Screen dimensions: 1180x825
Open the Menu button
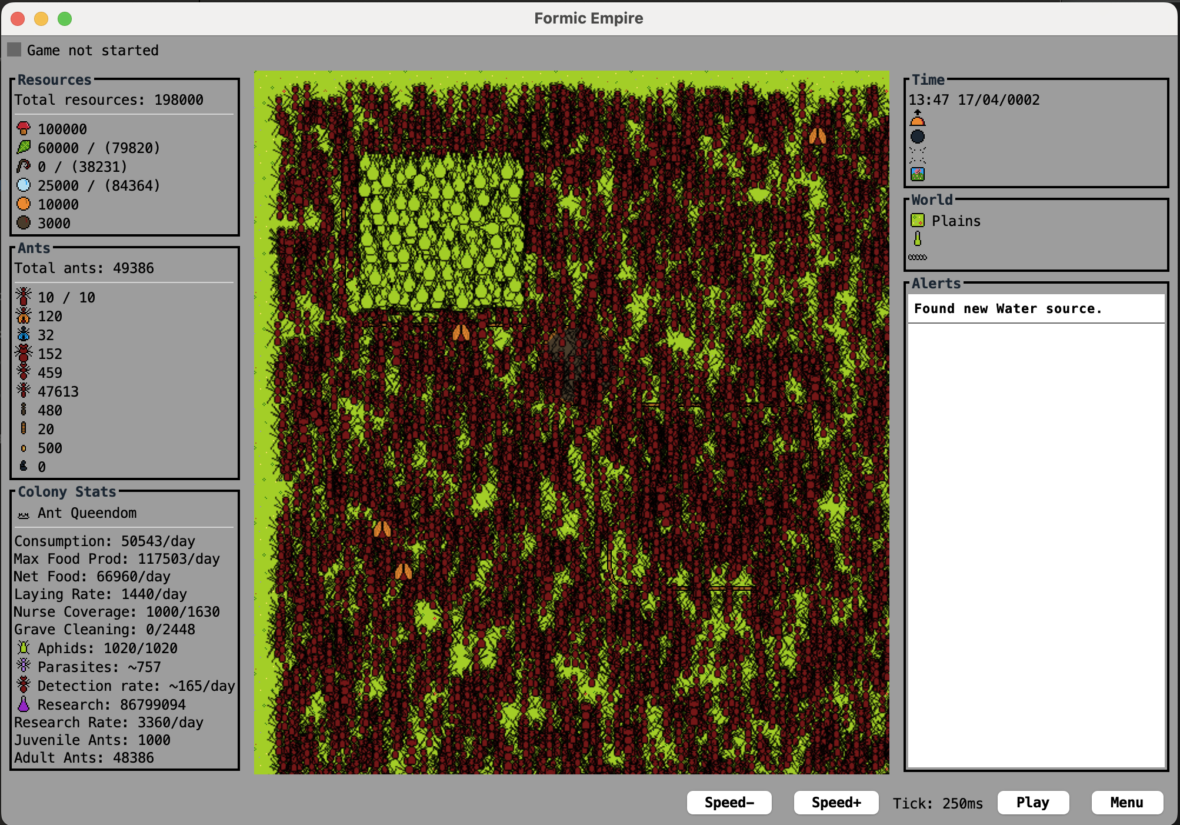(1126, 803)
